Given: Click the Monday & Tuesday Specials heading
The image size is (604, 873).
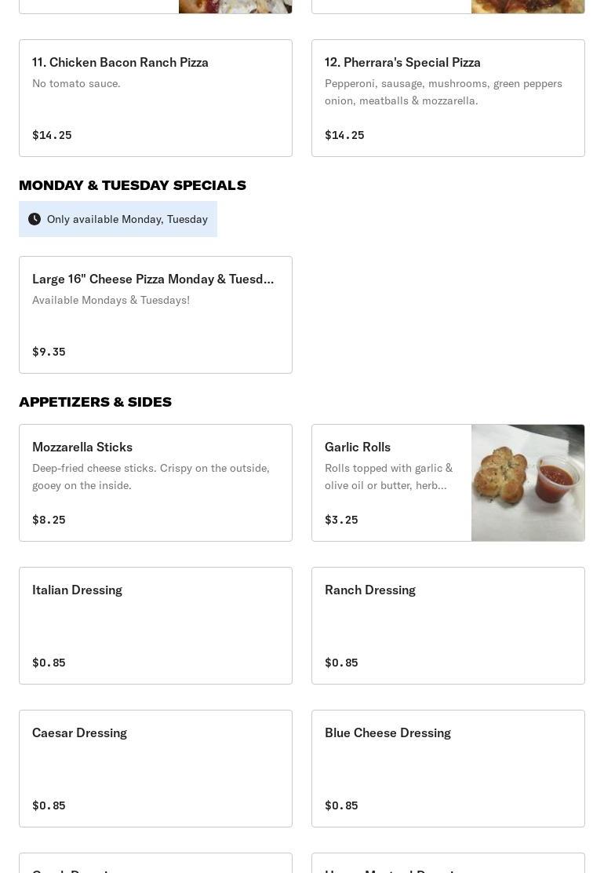Looking at the screenshot, I should 133,185.
